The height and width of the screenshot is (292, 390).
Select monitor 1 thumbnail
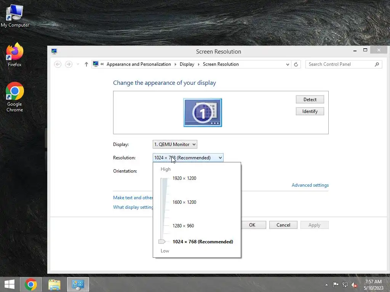tap(203, 113)
